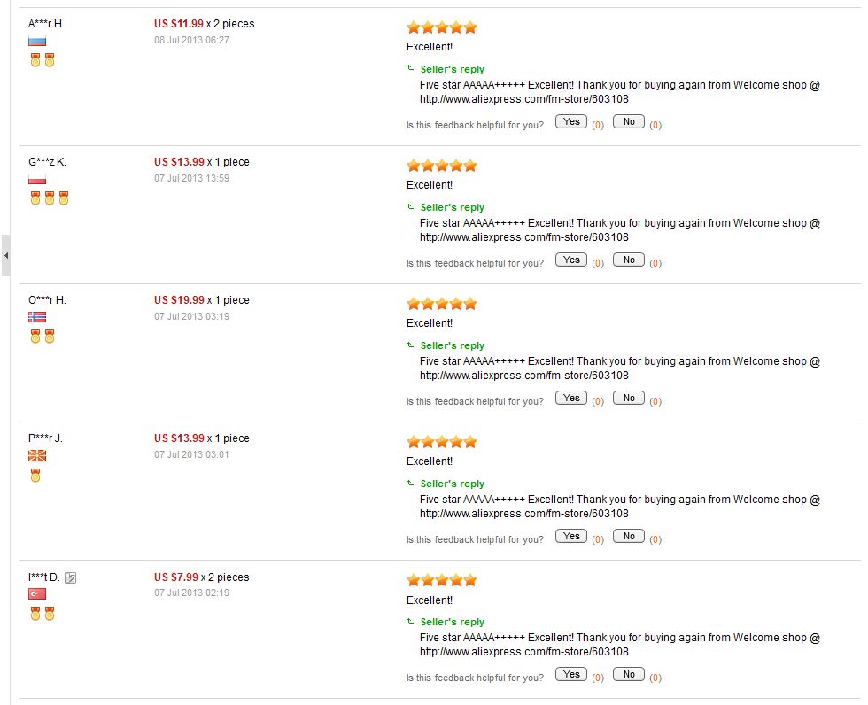
Task: Vote No on O***r H.'s feedback
Action: pyautogui.click(x=629, y=398)
